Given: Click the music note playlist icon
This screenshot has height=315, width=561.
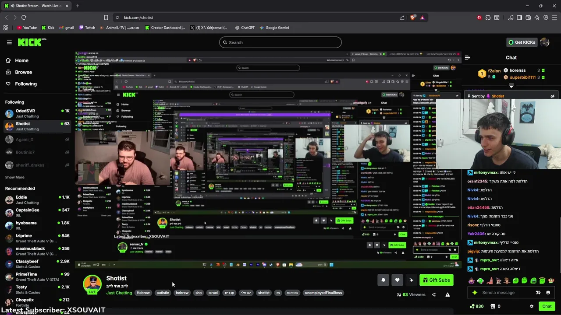Looking at the screenshot, I should tap(511, 17).
